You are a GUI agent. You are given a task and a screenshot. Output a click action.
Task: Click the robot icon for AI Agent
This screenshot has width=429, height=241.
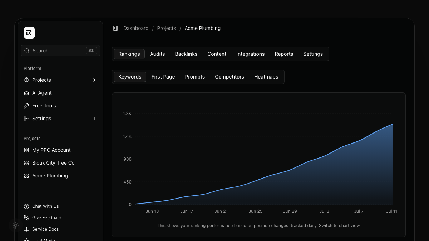pos(26,93)
